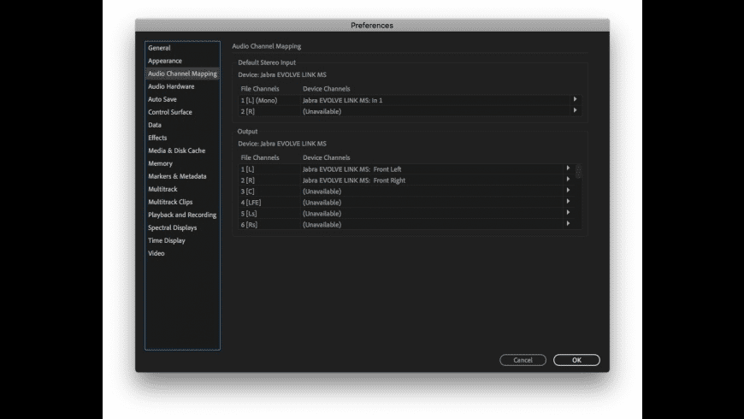
Task: Go to Auto Save preferences
Action: click(x=162, y=99)
